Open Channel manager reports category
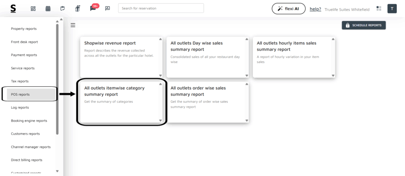The height and width of the screenshot is (176, 405). (31, 147)
